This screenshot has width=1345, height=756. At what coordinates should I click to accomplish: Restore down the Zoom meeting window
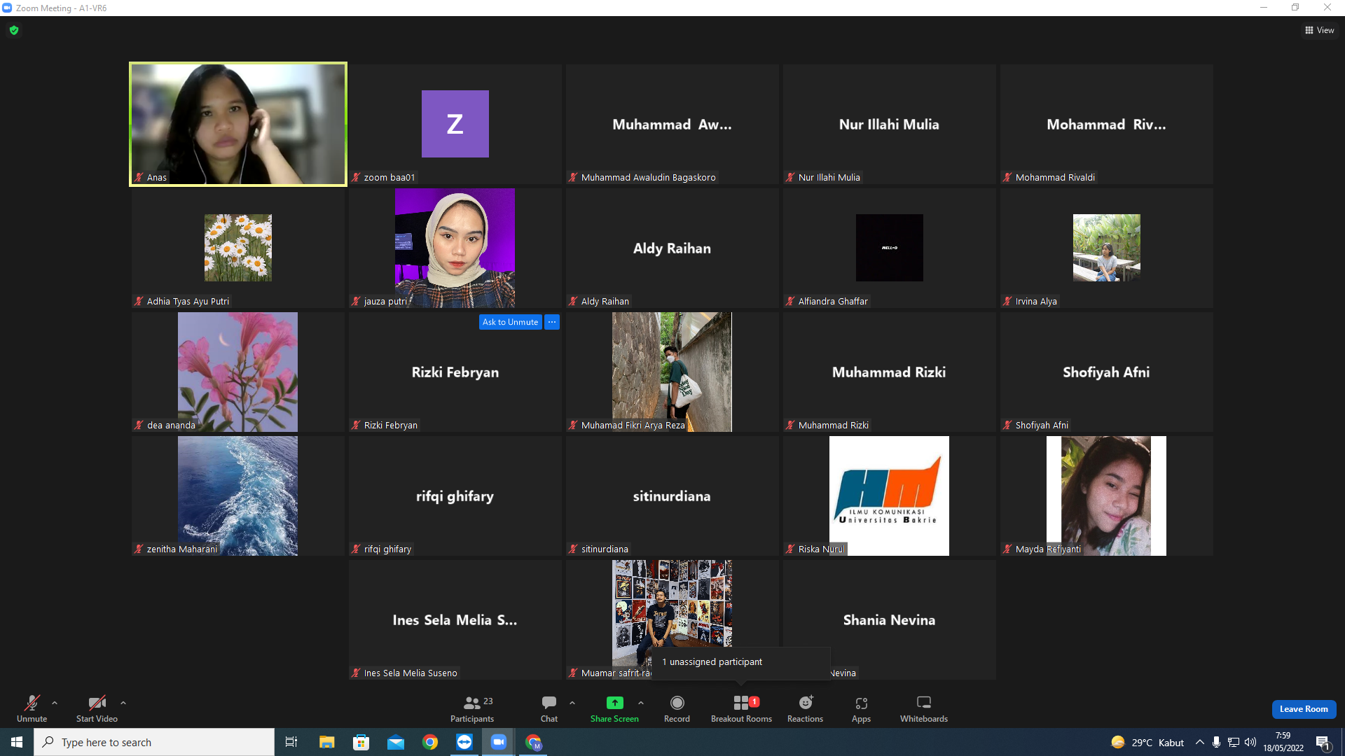pyautogui.click(x=1295, y=8)
